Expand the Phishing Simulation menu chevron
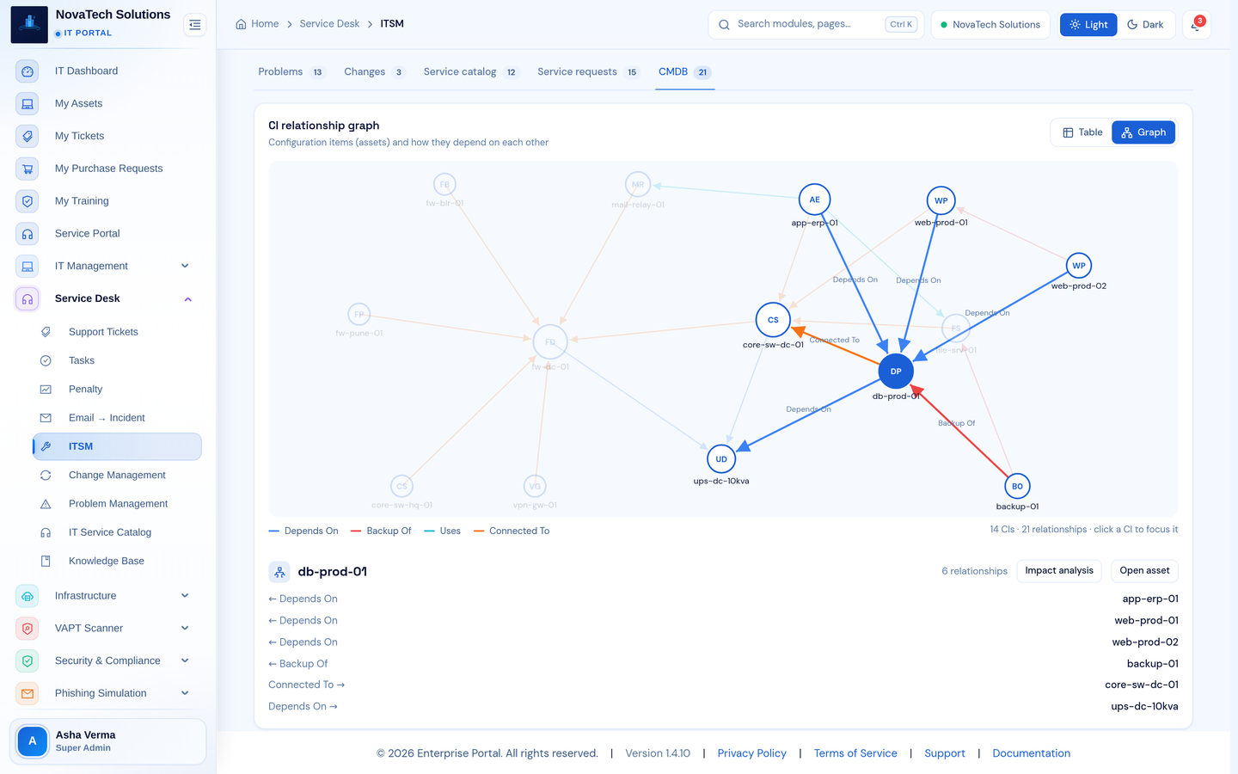Image resolution: width=1238 pixels, height=774 pixels. [185, 694]
